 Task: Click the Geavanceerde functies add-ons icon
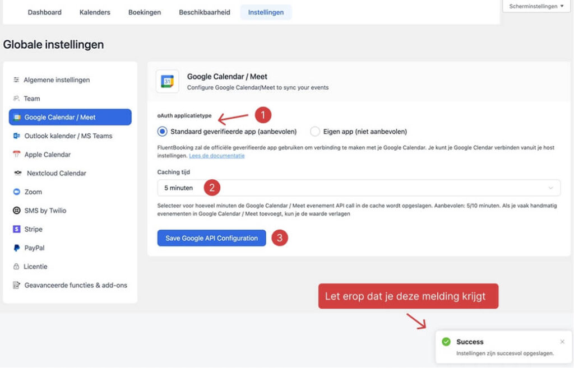17,285
